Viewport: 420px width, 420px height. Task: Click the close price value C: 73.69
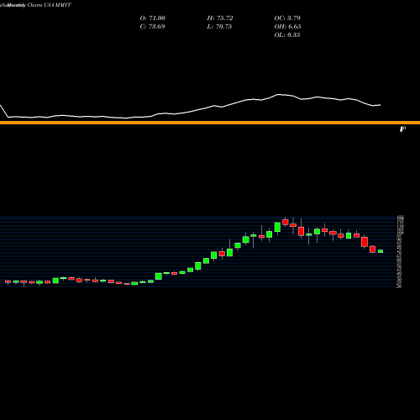point(152,27)
